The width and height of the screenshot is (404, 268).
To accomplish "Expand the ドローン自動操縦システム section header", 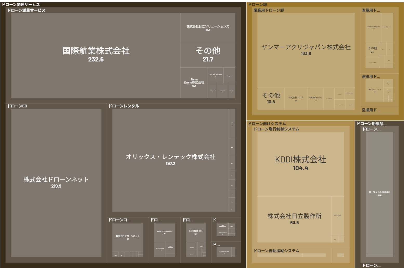I will tap(276, 251).
